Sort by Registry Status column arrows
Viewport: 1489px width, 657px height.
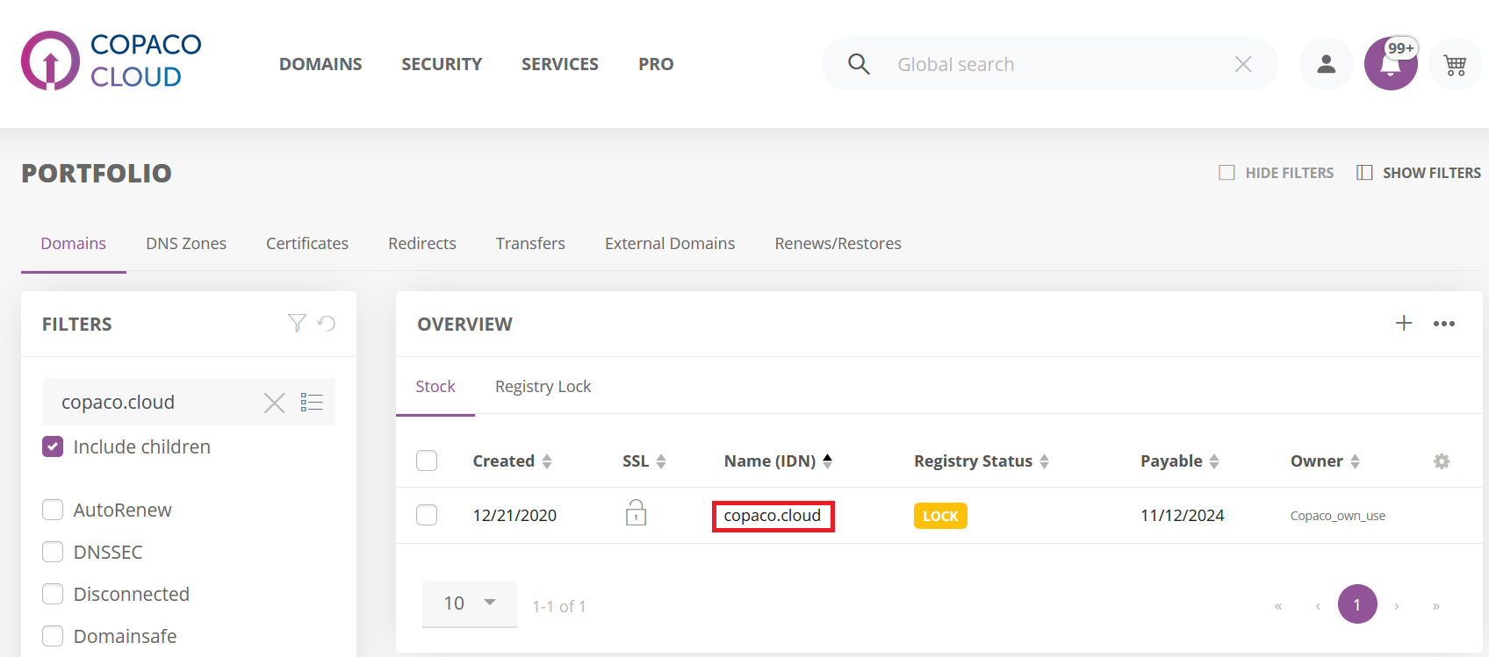click(1044, 461)
